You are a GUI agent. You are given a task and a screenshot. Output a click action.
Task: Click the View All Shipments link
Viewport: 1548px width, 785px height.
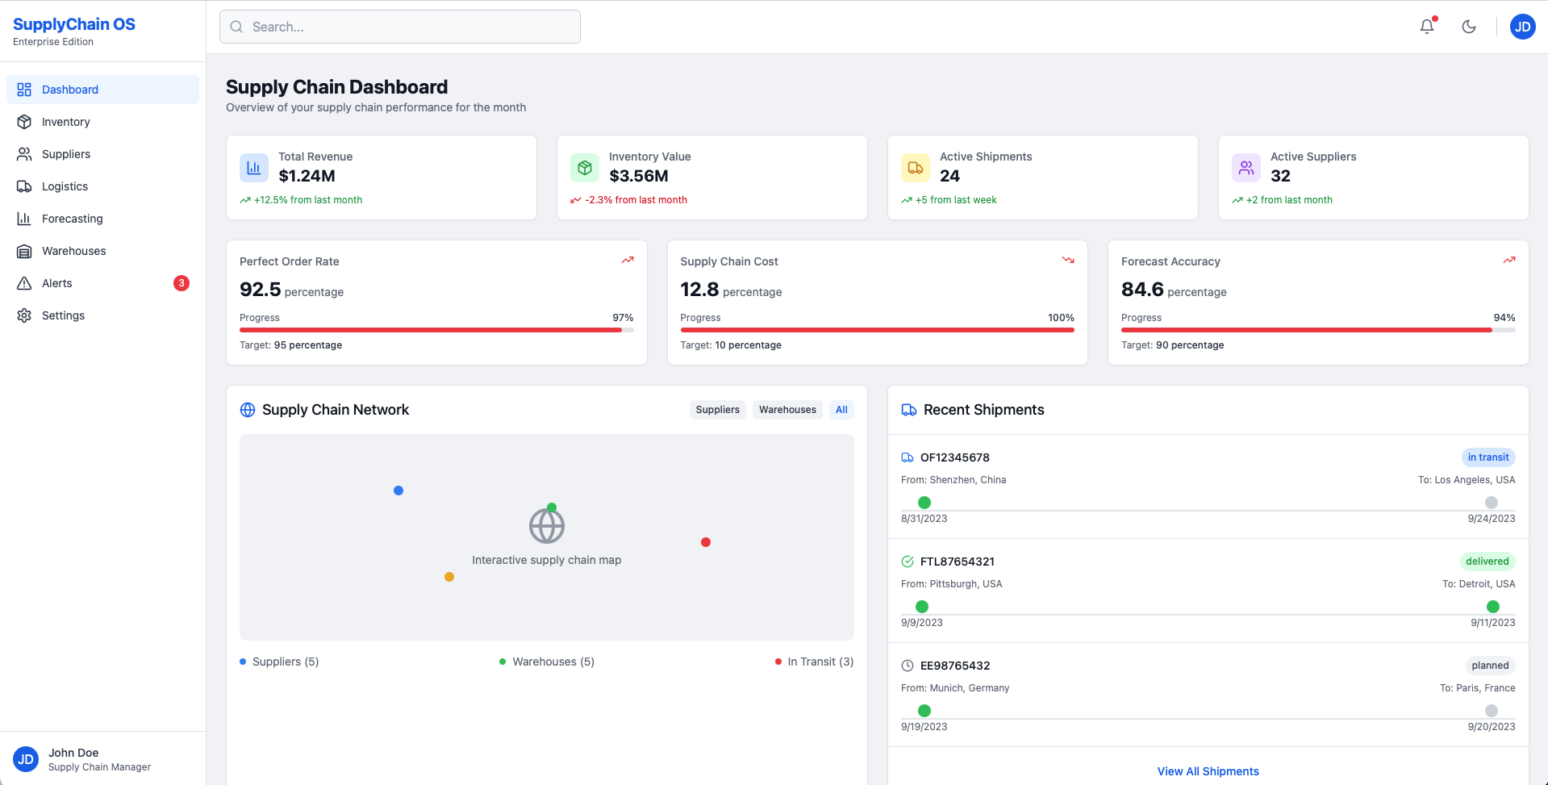pos(1208,771)
